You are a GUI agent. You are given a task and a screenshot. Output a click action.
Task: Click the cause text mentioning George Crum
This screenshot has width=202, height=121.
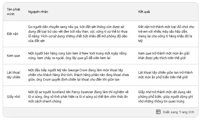click(x=79, y=75)
